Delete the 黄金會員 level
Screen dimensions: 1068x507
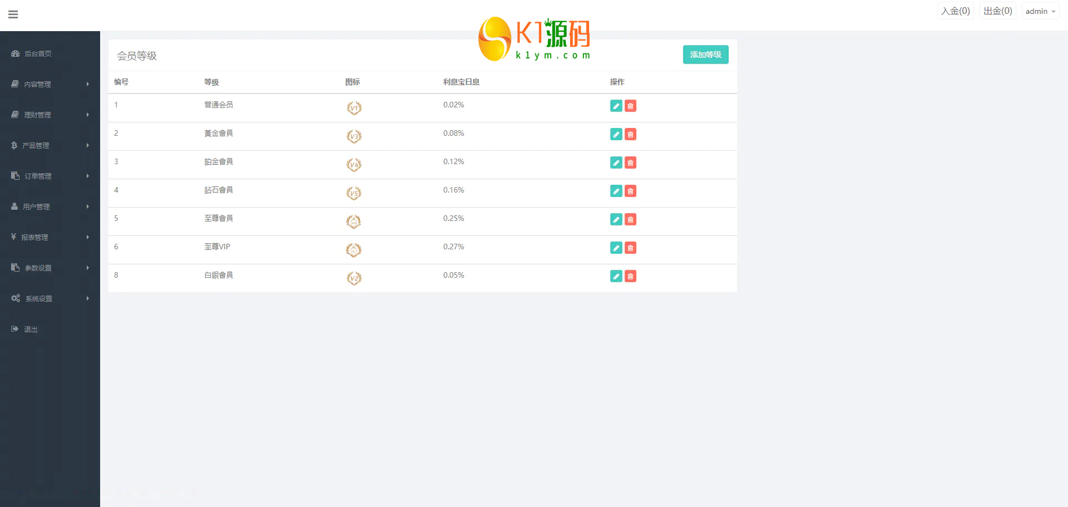click(x=630, y=135)
